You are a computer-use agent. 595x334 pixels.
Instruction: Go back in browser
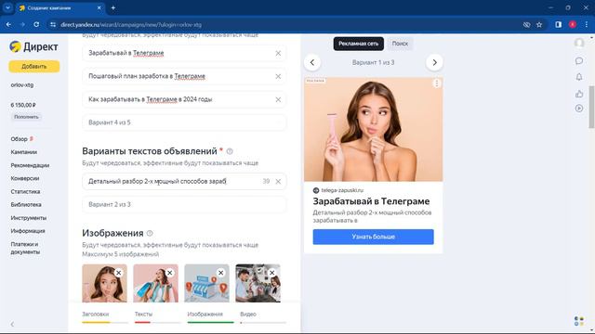[8, 25]
